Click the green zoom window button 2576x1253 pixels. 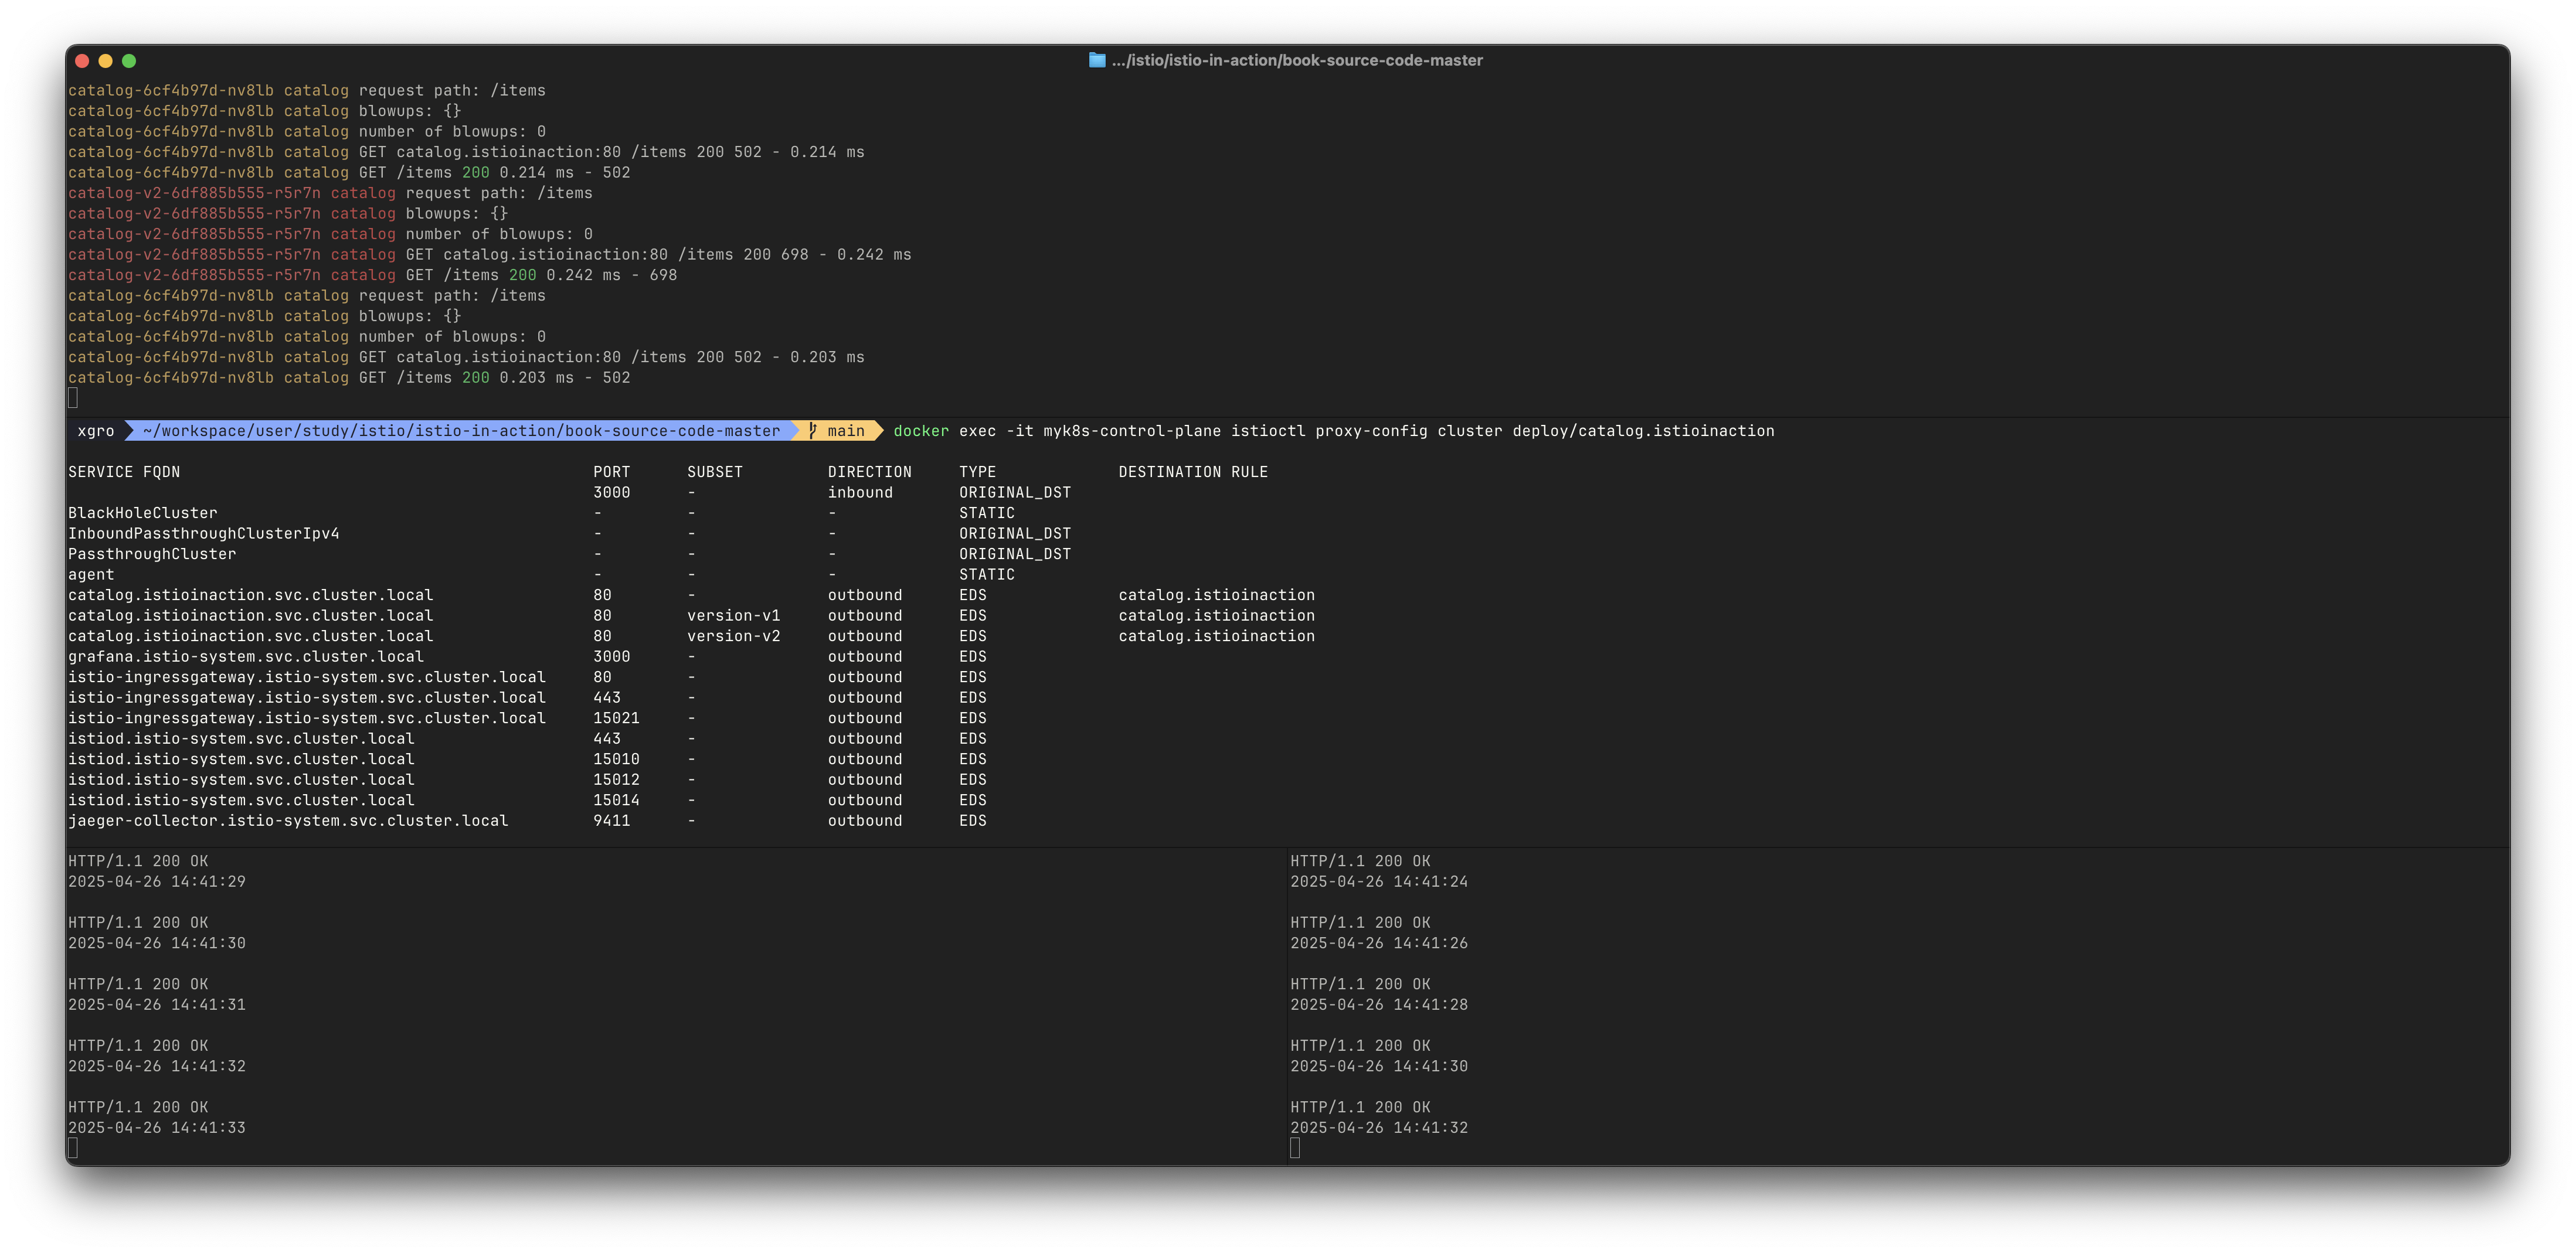(x=129, y=61)
